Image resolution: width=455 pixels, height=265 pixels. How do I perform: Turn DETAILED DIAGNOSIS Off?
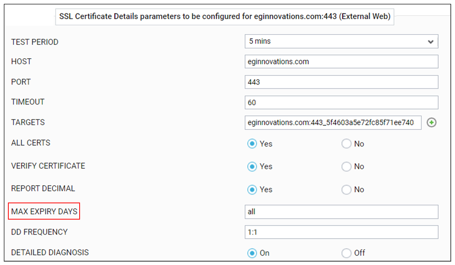point(347,253)
